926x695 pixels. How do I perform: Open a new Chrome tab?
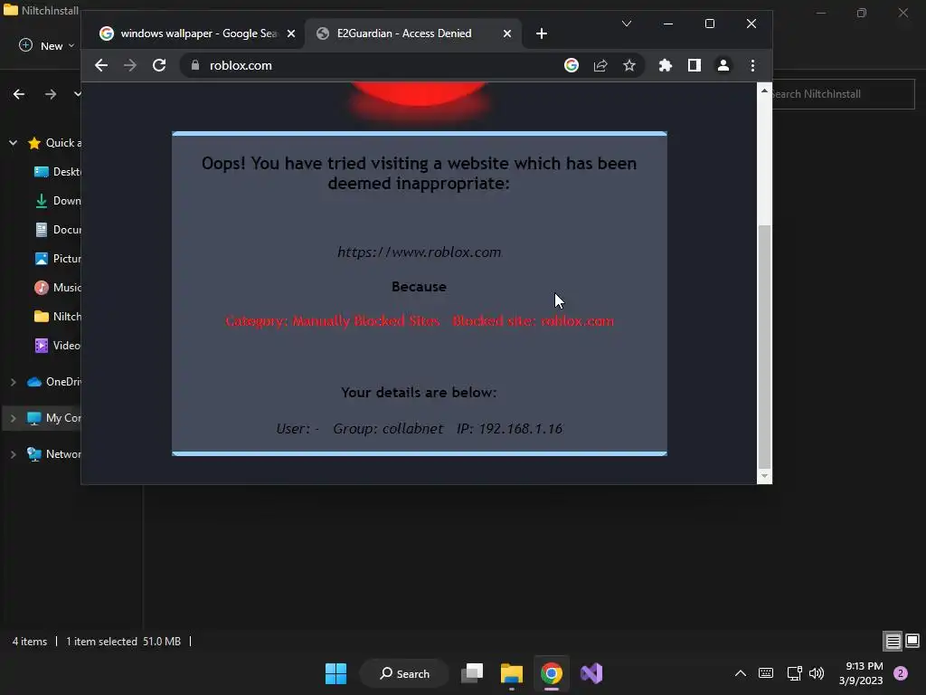(x=542, y=33)
